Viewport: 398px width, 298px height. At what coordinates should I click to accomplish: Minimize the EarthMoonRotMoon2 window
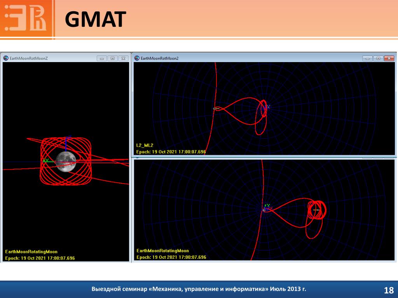(368, 58)
